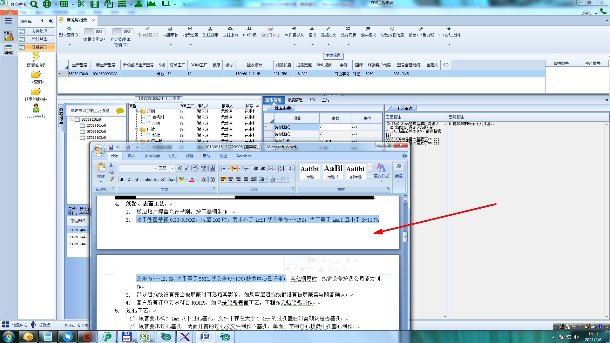Click the 更改样式 button in Word
The height and width of the screenshot is (343, 610).
point(381,171)
